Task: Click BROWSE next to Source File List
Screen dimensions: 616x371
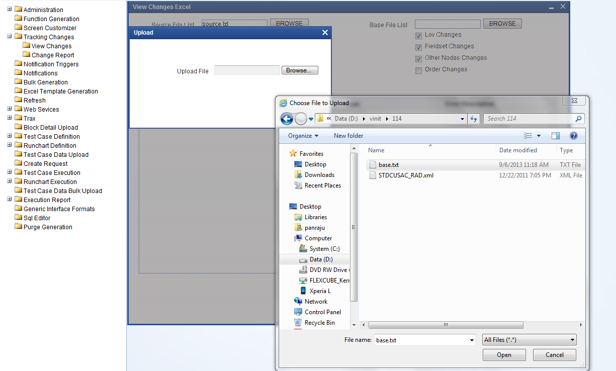Action: [289, 24]
